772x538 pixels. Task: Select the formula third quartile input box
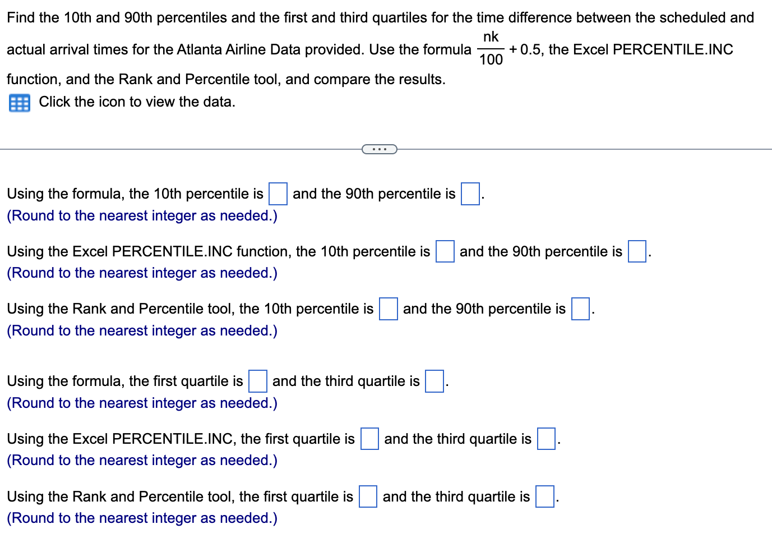tap(433, 381)
